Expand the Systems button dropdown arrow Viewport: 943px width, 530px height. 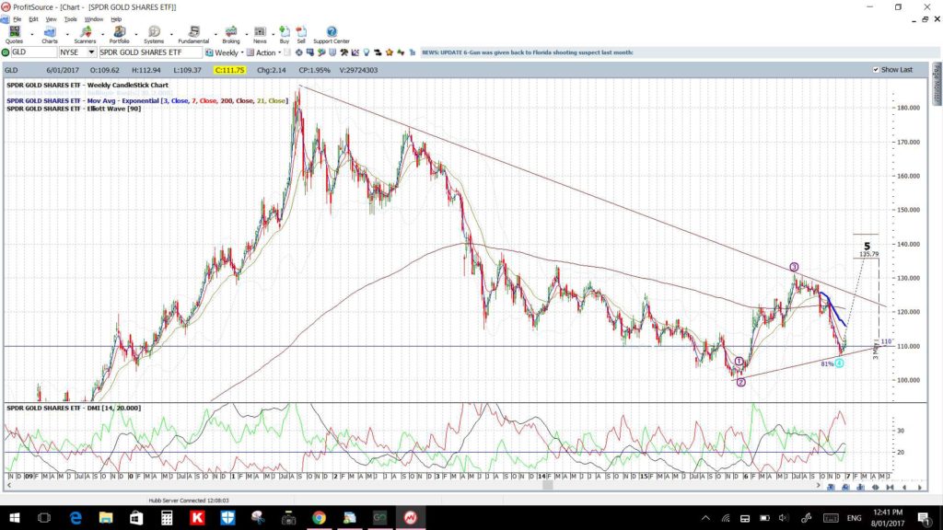(x=171, y=34)
